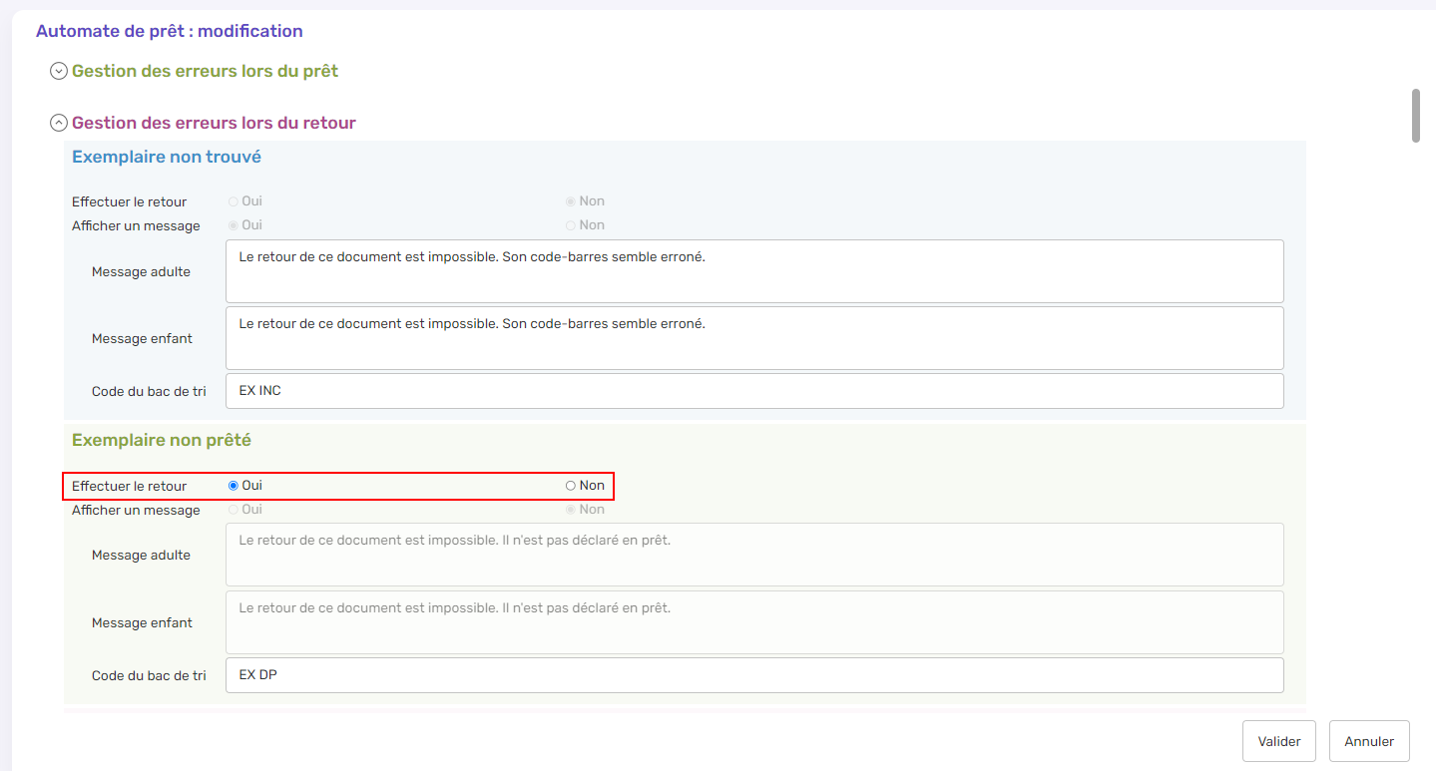The height and width of the screenshot is (771, 1436).
Task: Collapse the Gestion des erreurs lors du retour chevron
Action: click(59, 124)
